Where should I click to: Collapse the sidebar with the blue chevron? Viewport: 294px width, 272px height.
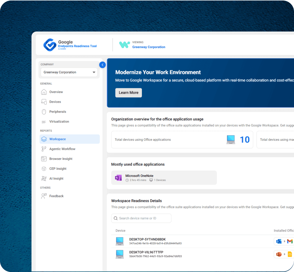pos(102,65)
